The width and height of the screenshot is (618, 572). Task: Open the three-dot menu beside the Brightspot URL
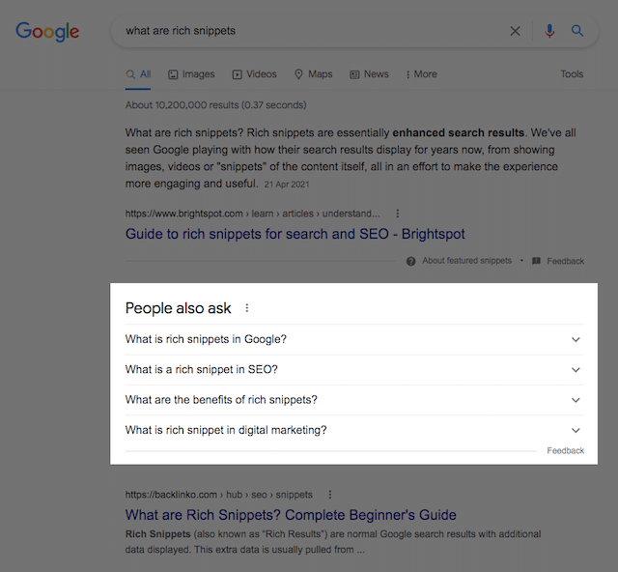coord(398,214)
